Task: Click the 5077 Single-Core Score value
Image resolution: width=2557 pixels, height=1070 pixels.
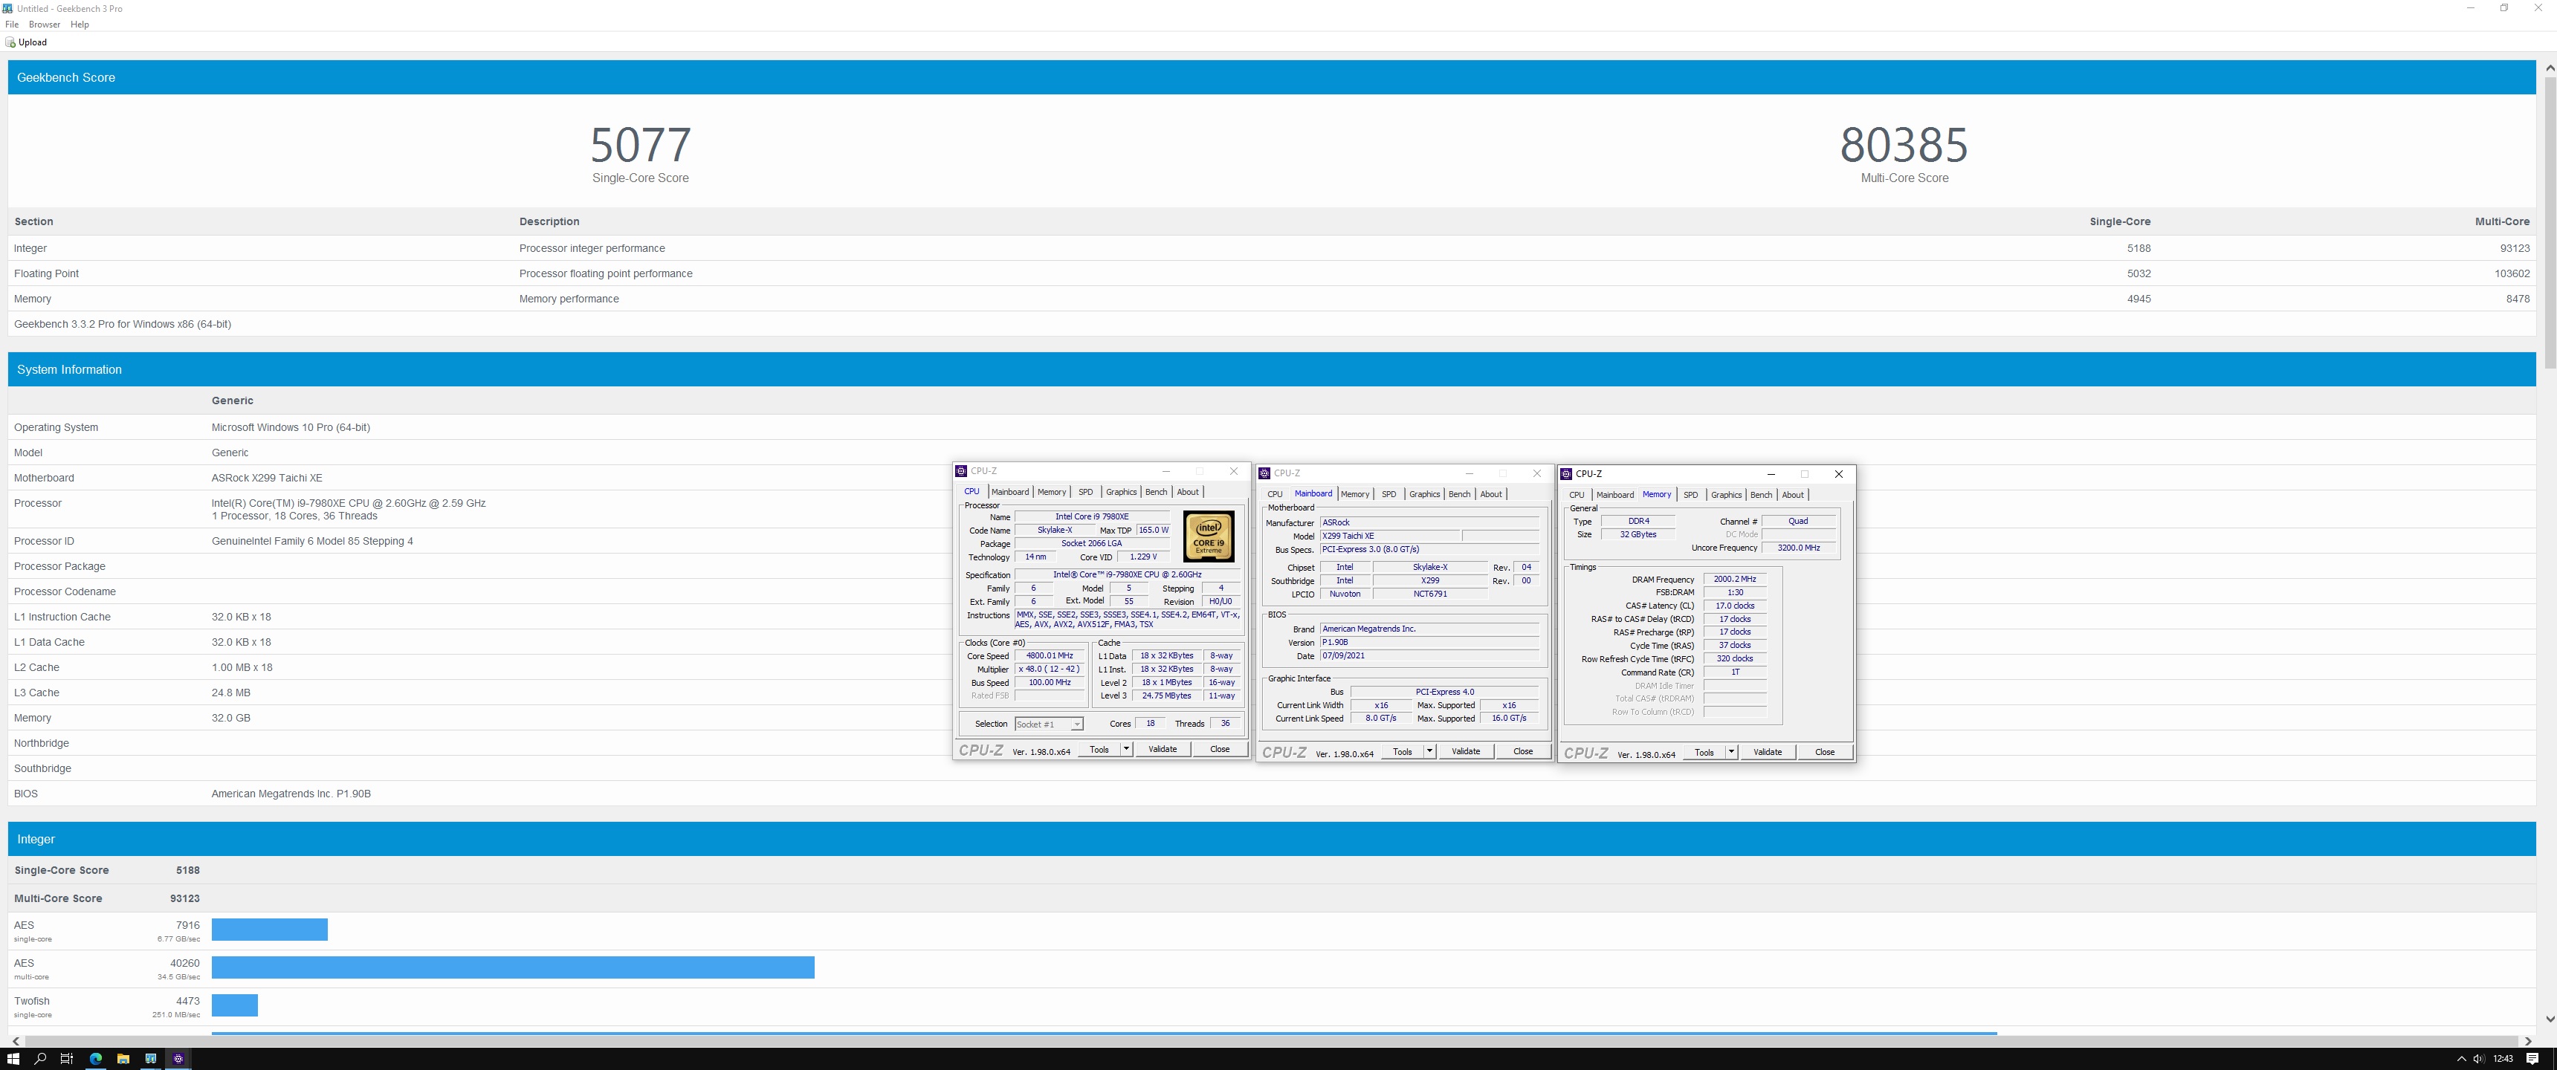Action: [640, 145]
